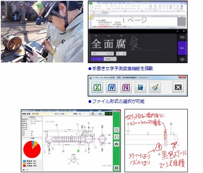Open the memo note icon in the green sidebar
This screenshot has width=203, height=173.
point(117,130)
